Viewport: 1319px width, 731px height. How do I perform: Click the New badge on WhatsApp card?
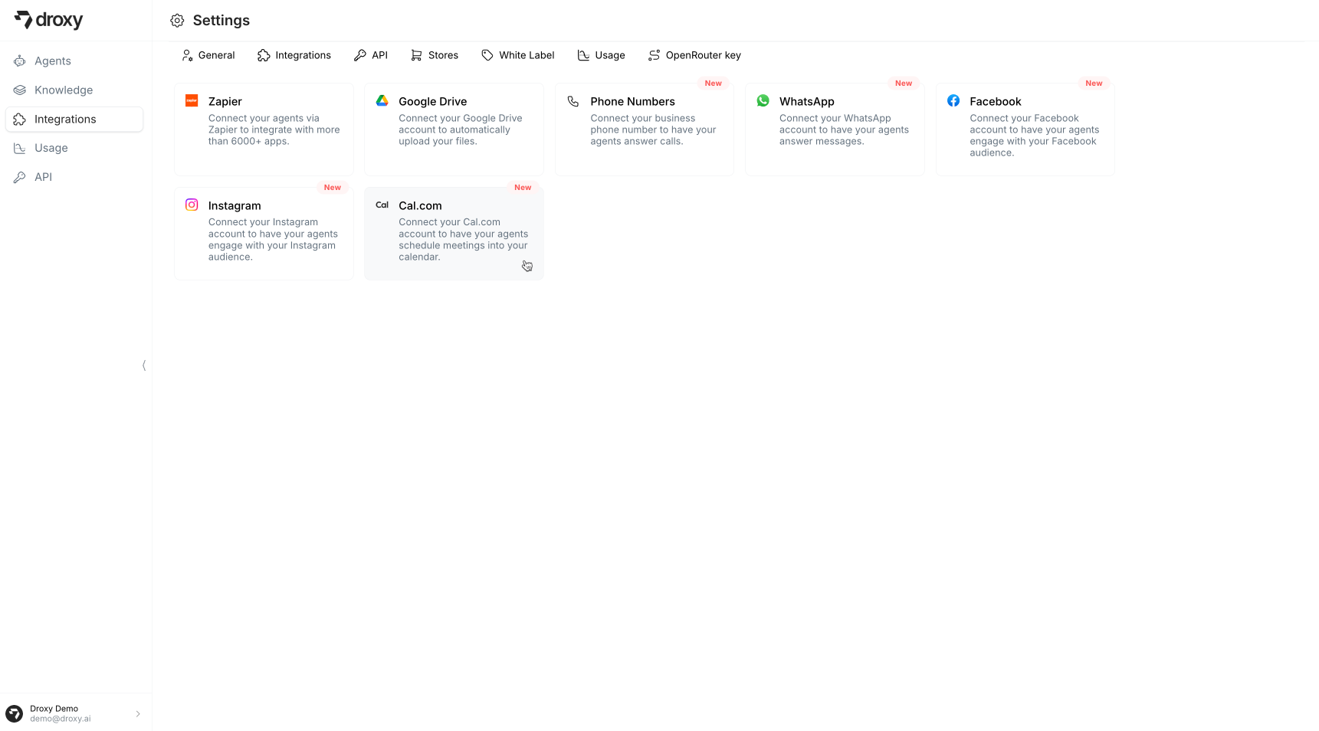pyautogui.click(x=904, y=84)
